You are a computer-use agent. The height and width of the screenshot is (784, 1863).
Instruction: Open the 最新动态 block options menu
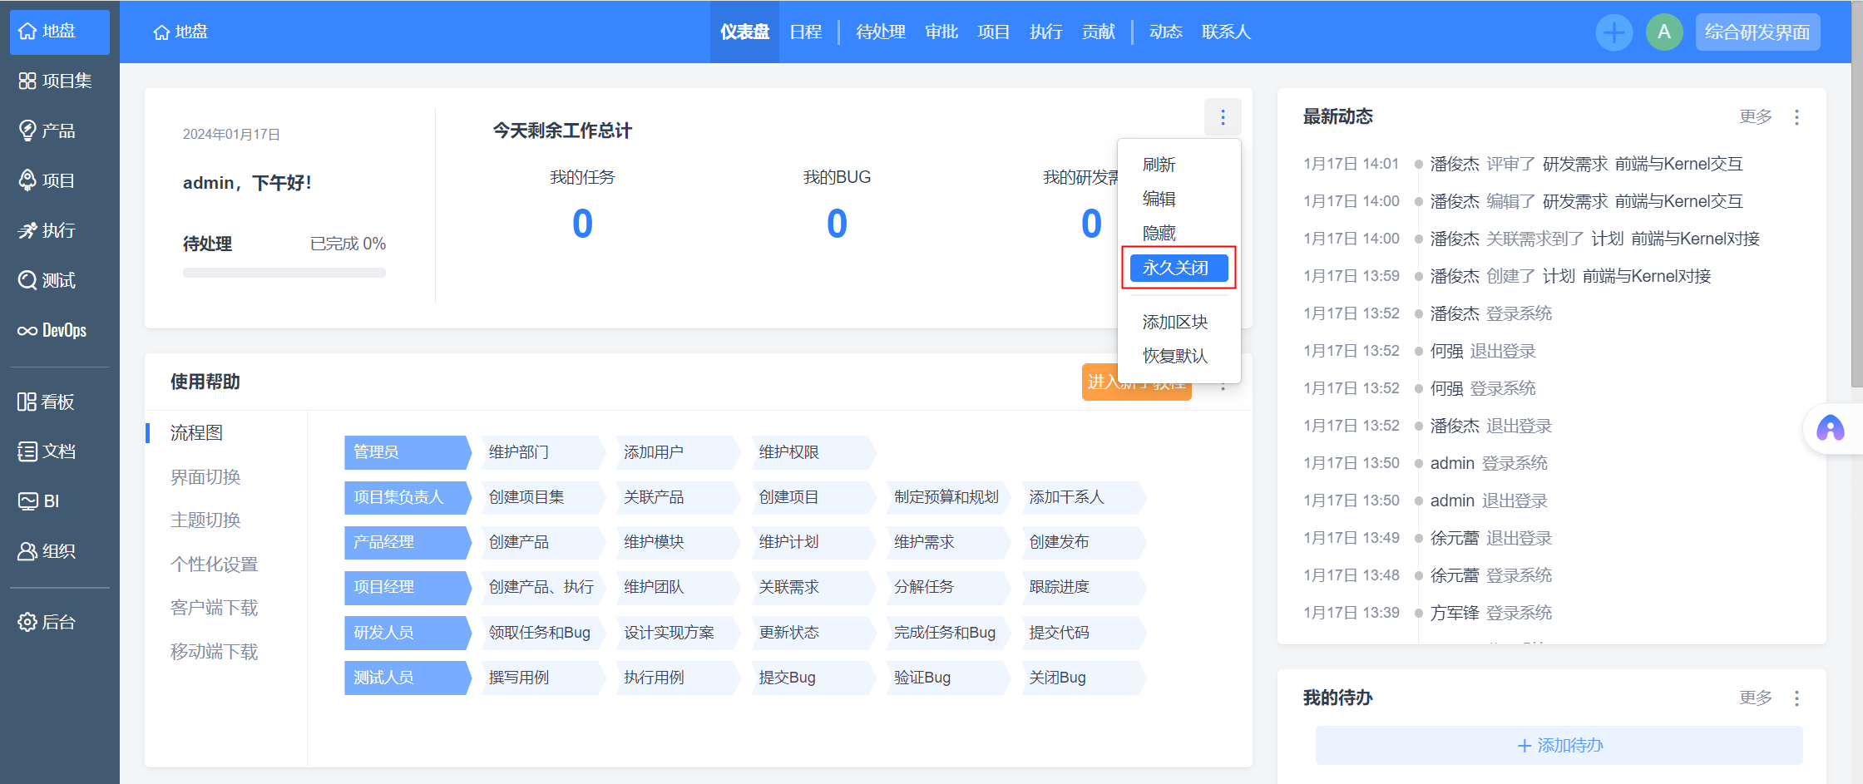[1796, 117]
